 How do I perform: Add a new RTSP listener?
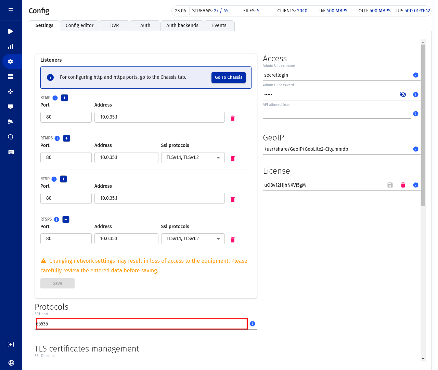63,179
